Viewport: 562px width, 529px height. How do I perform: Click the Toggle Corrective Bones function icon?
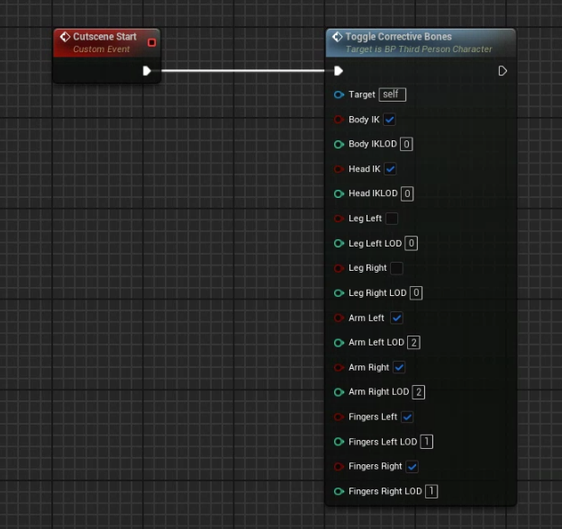[x=337, y=37]
